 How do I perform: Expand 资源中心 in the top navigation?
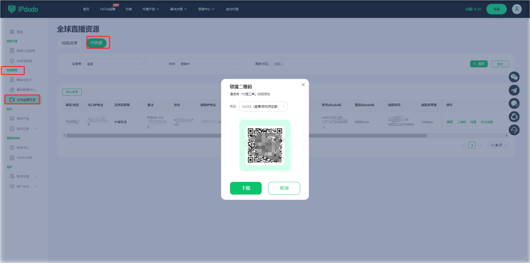[206, 9]
